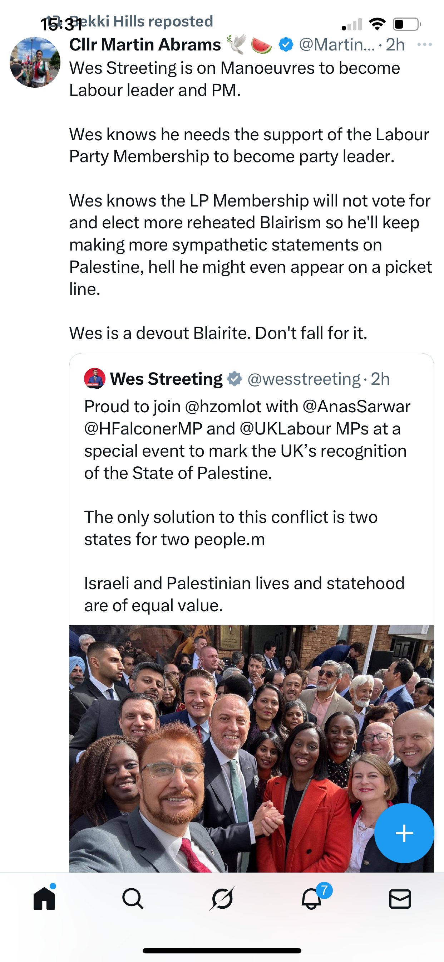Open the Home tab
The width and height of the screenshot is (444, 962).
click(x=44, y=899)
